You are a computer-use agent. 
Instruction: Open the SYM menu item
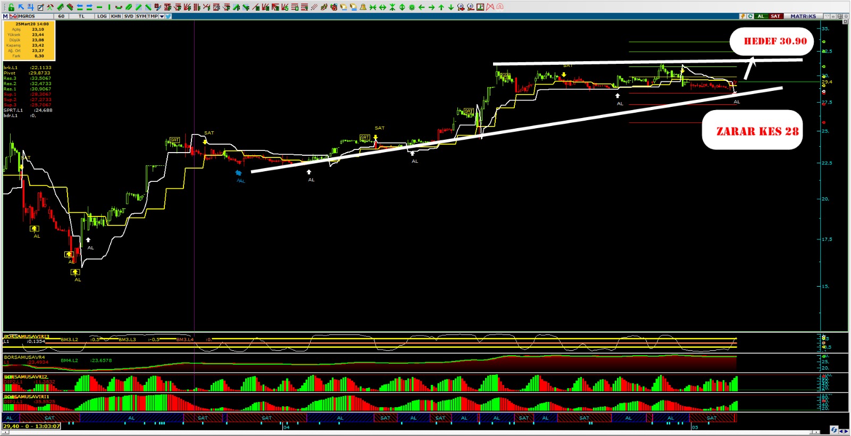[141, 16]
